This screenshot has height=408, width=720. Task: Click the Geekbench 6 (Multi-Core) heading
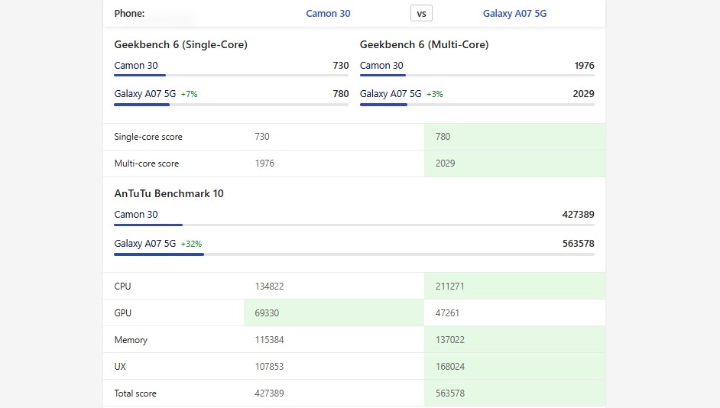[423, 45]
